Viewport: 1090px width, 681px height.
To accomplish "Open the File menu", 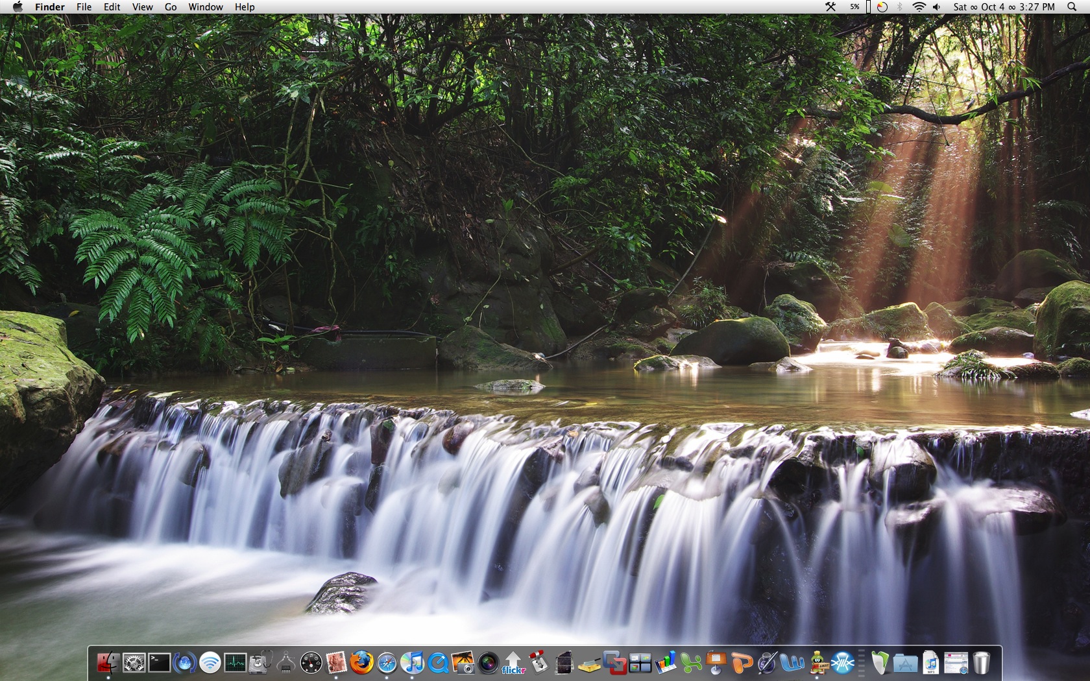I will (84, 6).
